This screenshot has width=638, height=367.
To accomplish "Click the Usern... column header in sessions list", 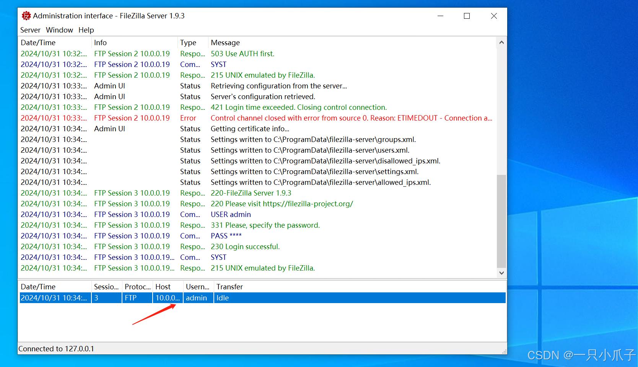I will [198, 287].
